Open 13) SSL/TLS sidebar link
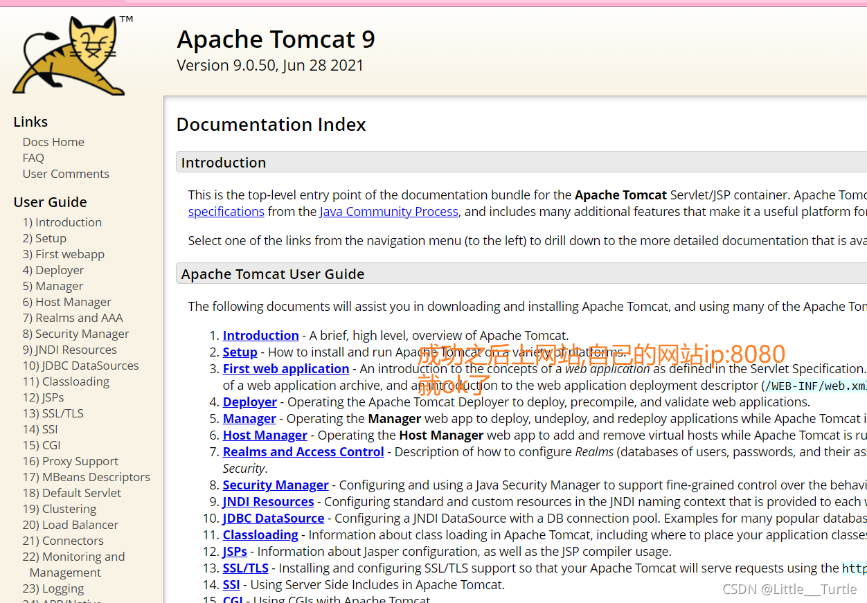 tap(53, 413)
